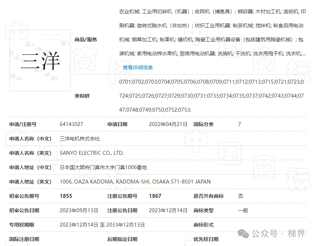Select the application number 64143027

click(71, 124)
